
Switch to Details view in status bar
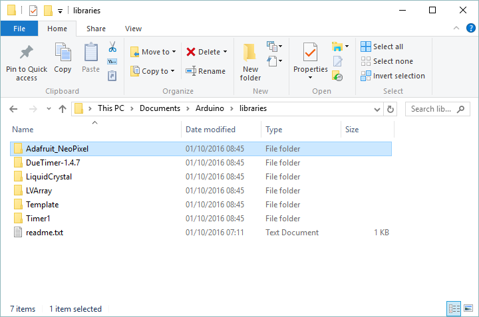point(454,308)
